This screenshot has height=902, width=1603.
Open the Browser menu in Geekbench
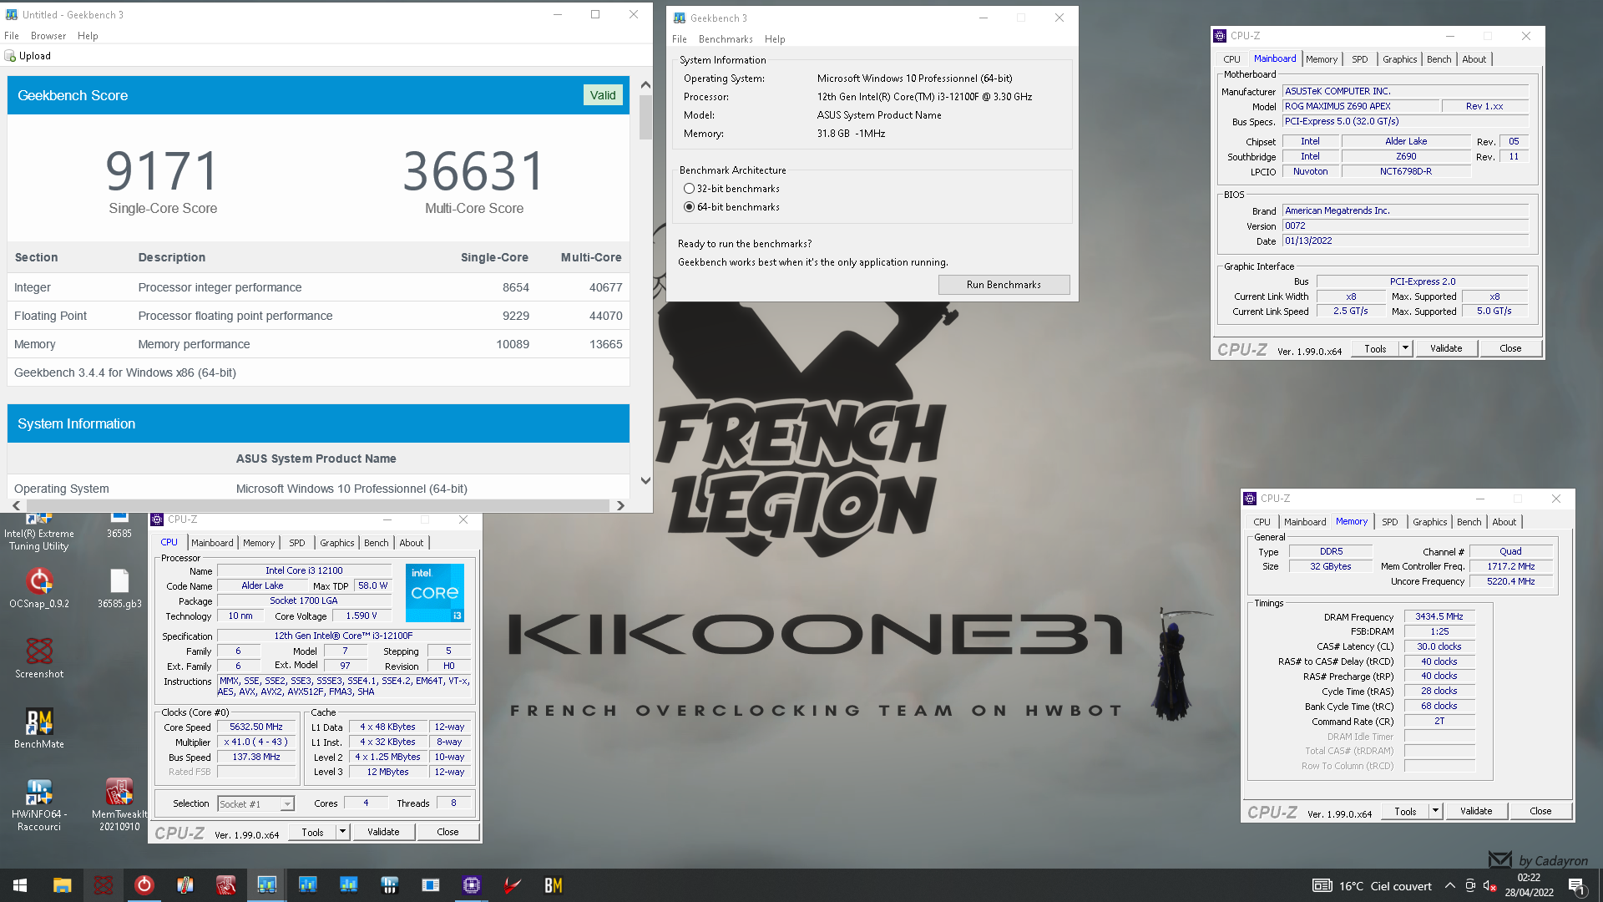[48, 36]
